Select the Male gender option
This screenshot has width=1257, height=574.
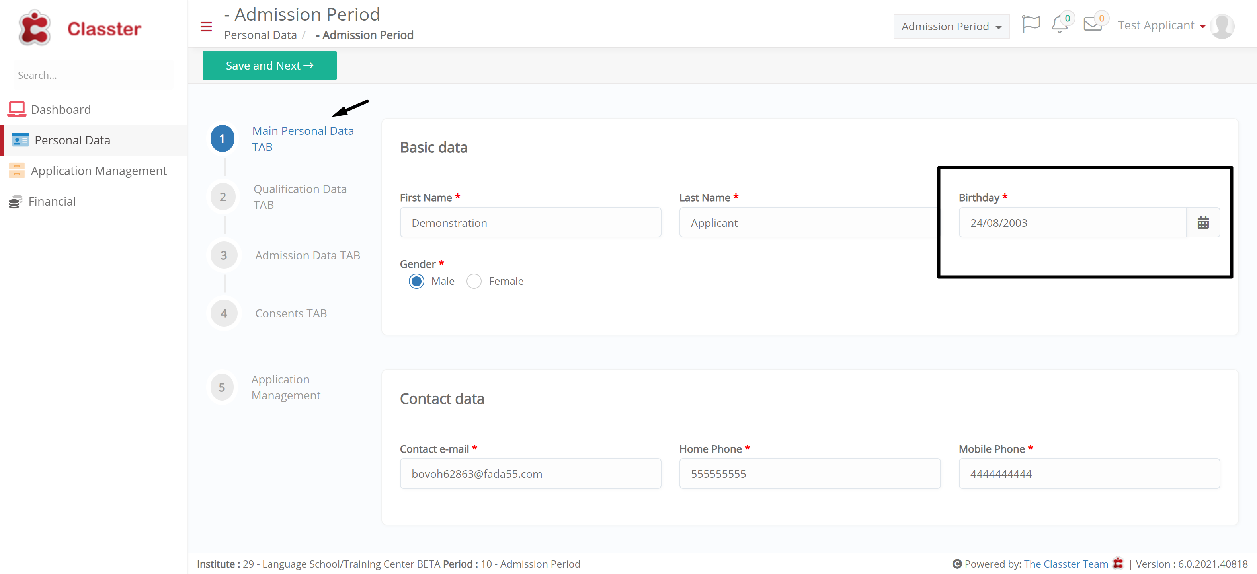[416, 281]
